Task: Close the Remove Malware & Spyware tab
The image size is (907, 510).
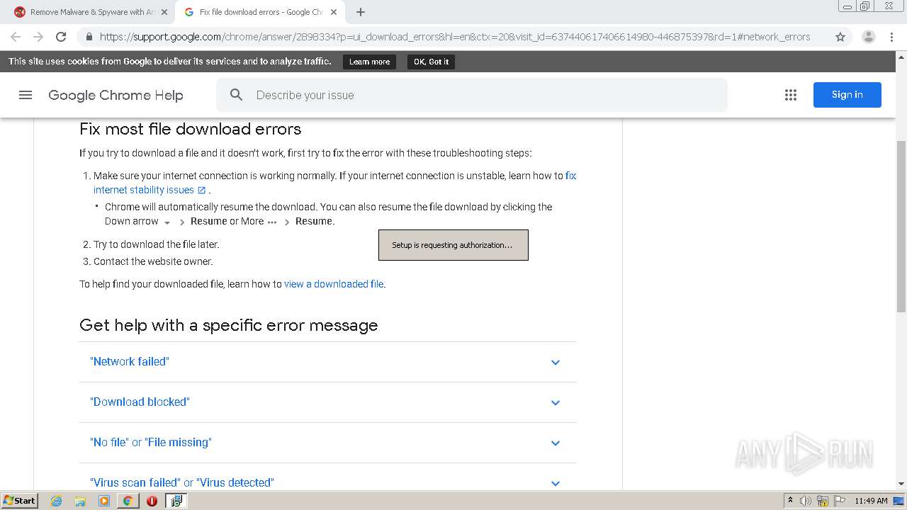Action: [164, 12]
